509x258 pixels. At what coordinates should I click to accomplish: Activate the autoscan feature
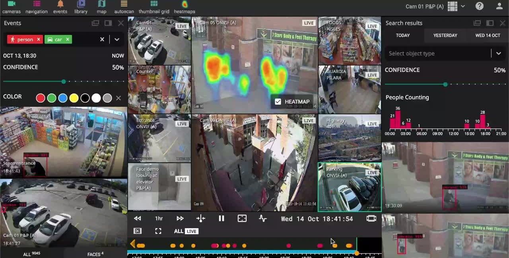coord(124,7)
